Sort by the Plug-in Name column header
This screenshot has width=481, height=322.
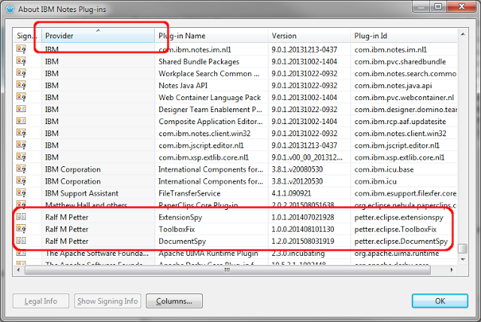point(210,35)
